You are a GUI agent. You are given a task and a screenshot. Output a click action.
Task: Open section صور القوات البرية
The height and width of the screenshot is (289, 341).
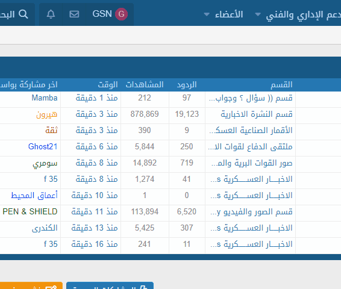coord(252,163)
